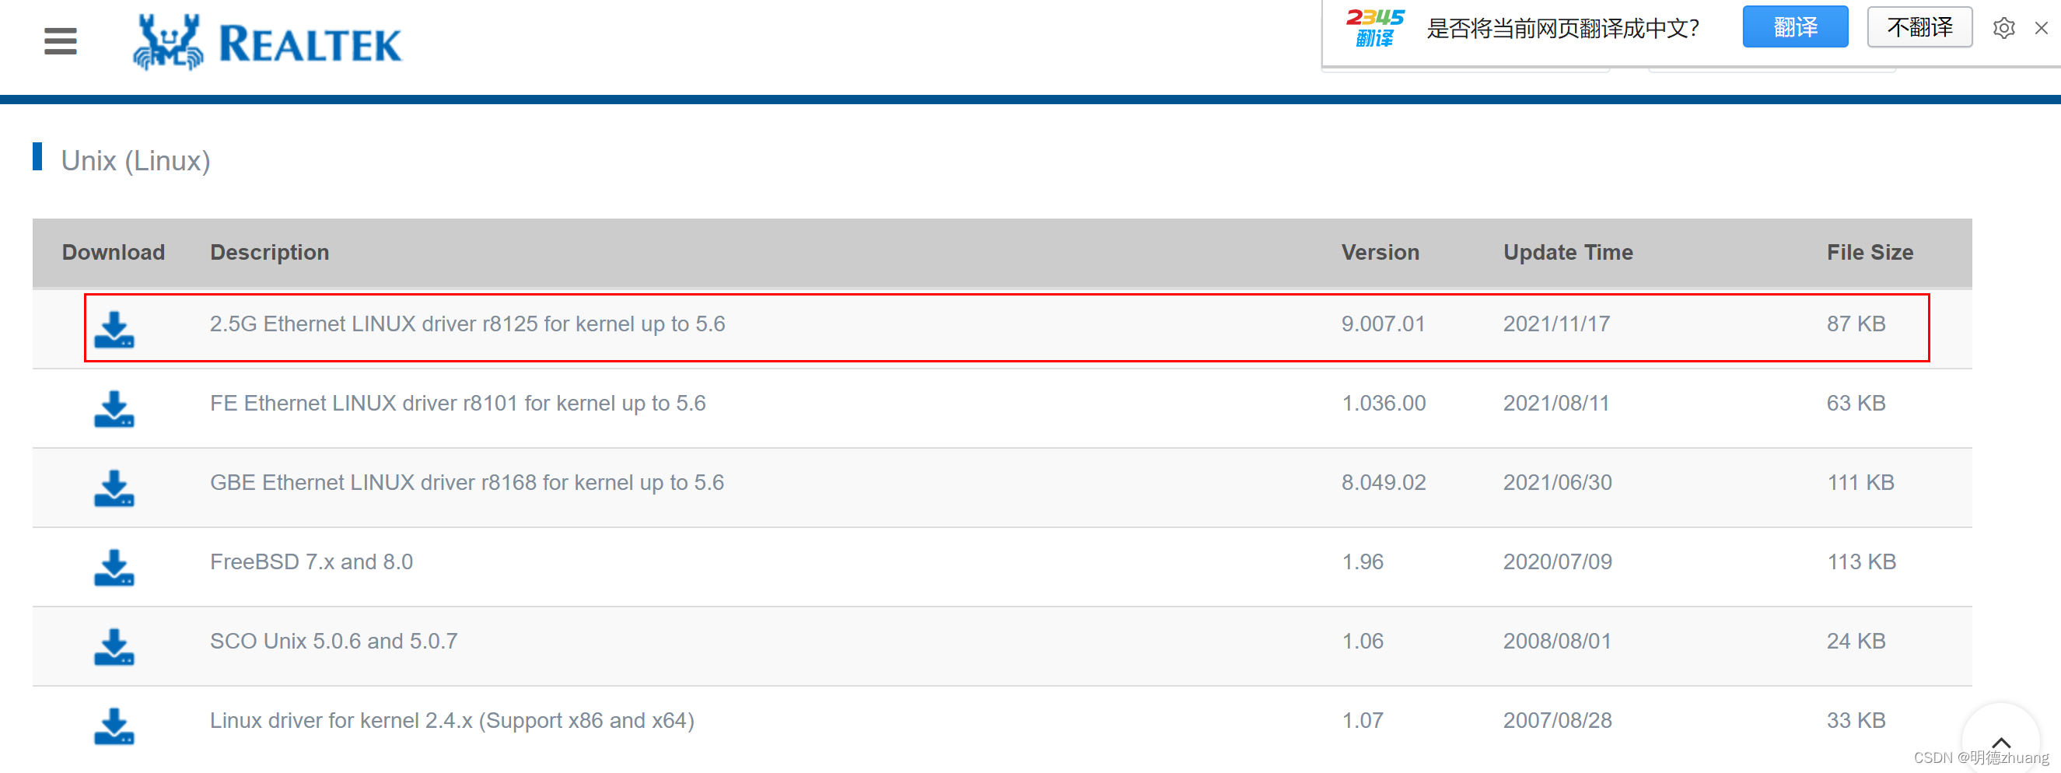Click the 是否将当前网页翻译成中文 prompt text
The image size is (2061, 773).
1562,28
